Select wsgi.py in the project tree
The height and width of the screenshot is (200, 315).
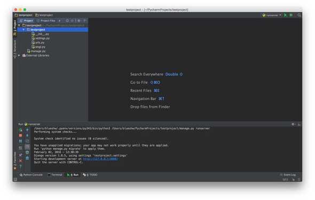coord(38,47)
